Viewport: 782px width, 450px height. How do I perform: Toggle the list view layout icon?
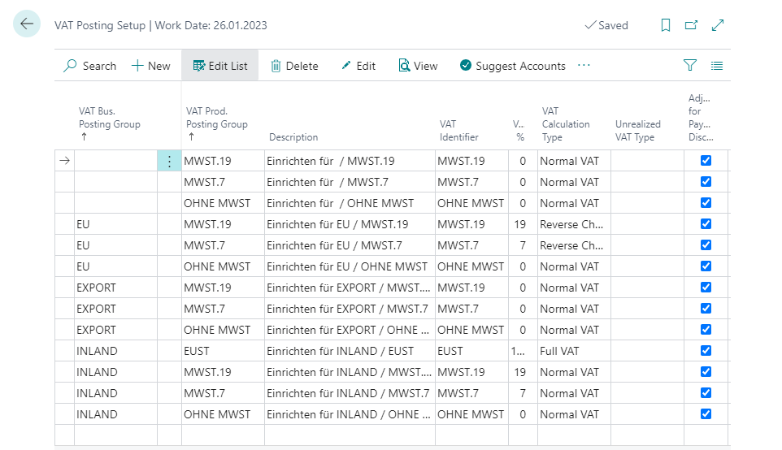[x=717, y=65]
